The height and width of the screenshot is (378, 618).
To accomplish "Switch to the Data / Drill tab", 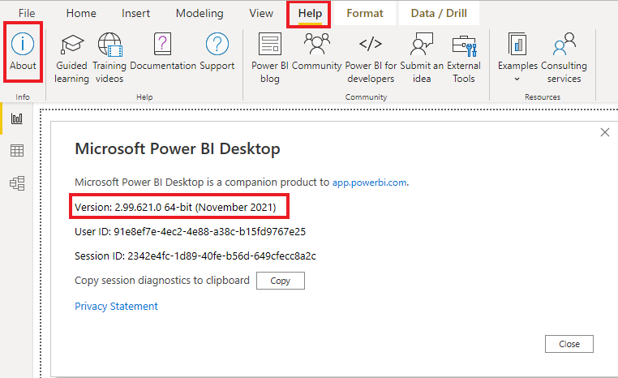I will pyautogui.click(x=439, y=14).
